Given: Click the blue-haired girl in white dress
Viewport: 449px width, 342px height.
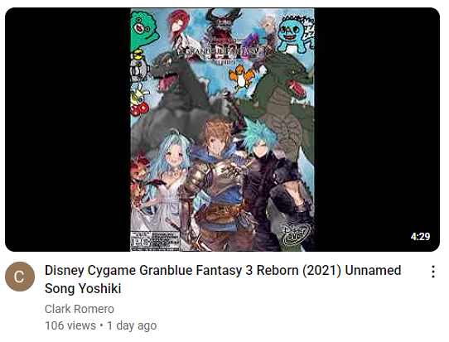Looking at the screenshot, I should [x=167, y=183].
